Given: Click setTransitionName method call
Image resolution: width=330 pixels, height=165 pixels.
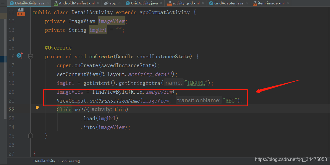Looking at the screenshot, I should coord(115,101).
